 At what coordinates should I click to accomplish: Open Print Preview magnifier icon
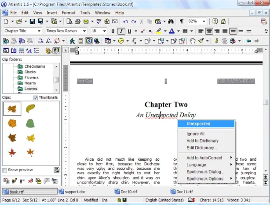point(69,22)
